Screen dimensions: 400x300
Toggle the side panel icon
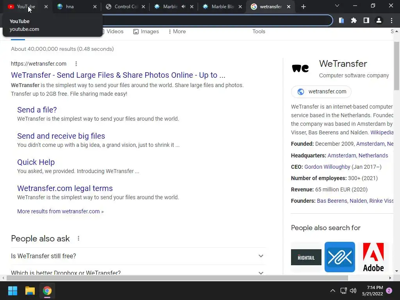coord(366,20)
